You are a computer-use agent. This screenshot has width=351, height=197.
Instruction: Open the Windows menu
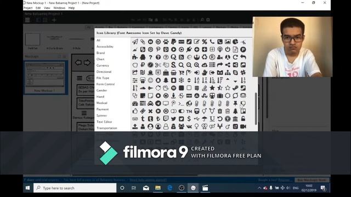(59, 8)
